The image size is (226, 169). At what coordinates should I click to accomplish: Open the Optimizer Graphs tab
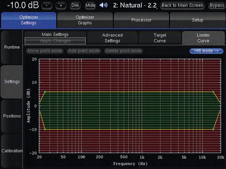[85, 20]
